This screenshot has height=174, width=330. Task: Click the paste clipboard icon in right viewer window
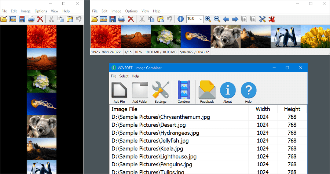(160, 19)
